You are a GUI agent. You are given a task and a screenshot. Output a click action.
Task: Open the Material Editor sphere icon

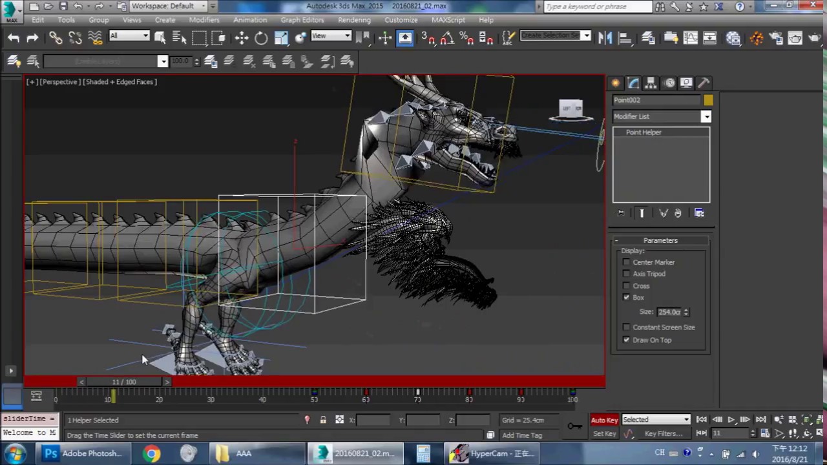733,37
